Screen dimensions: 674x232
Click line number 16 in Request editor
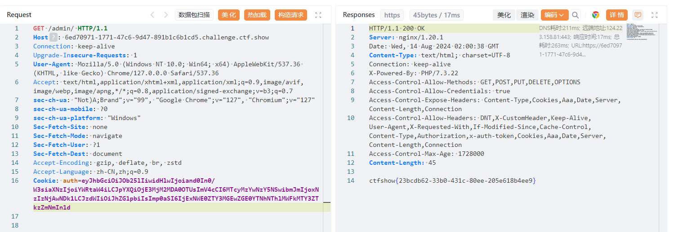[15, 180]
